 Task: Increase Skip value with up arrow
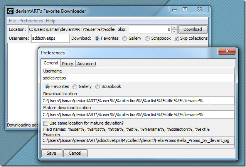point(174,28)
